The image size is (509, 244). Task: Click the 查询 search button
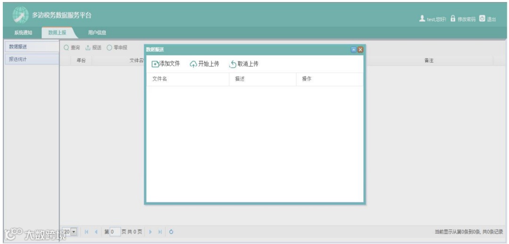pyautogui.click(x=72, y=47)
